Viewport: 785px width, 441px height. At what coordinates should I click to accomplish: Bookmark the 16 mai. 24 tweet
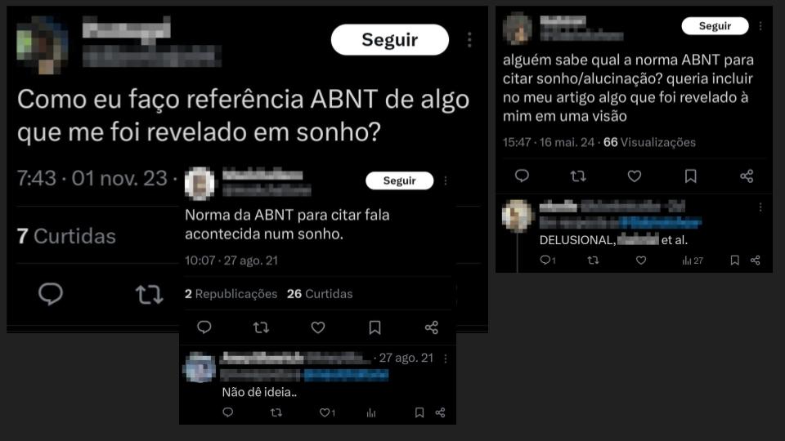(x=690, y=176)
